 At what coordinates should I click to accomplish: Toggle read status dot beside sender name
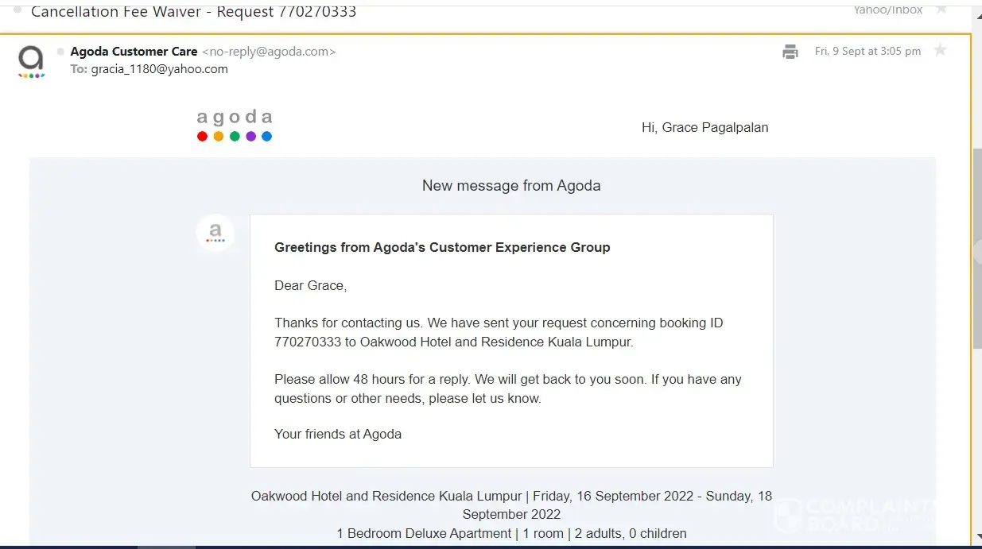pyautogui.click(x=60, y=52)
